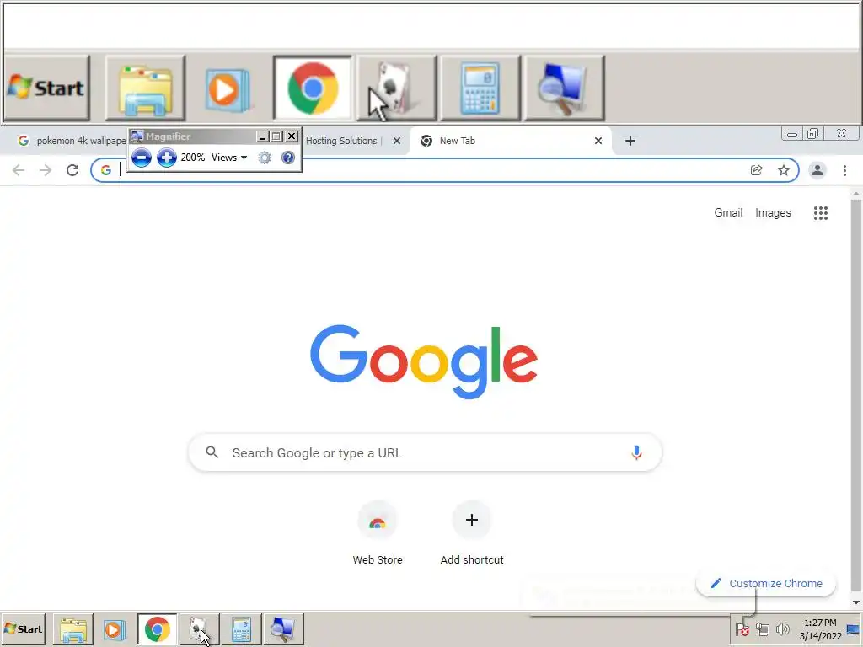Open File Explorer from the taskbar
Image resolution: width=863 pixels, height=647 pixels.
[x=73, y=629]
